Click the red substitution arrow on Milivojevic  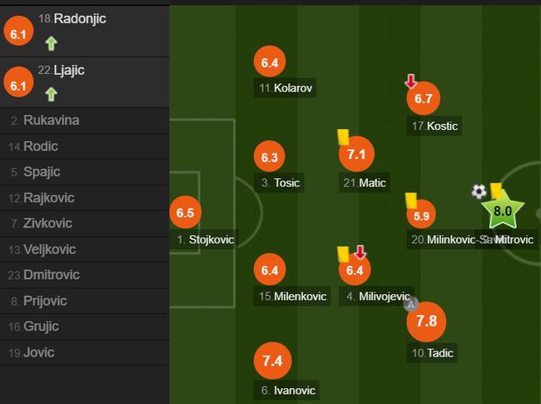pos(360,252)
